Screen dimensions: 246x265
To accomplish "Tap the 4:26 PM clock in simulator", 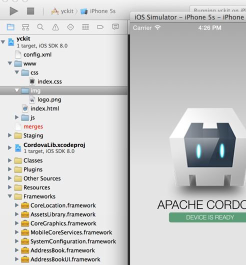I will (209, 27).
